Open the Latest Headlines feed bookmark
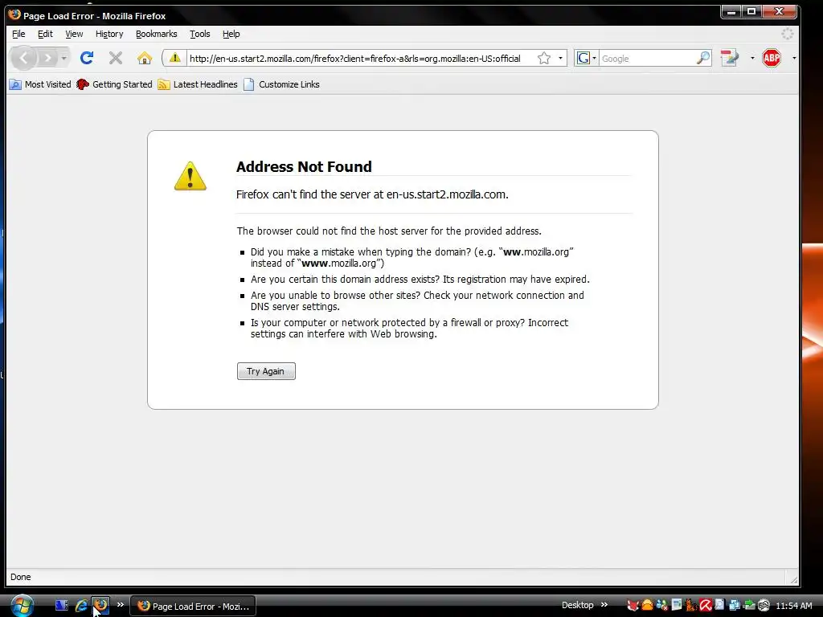The height and width of the screenshot is (617, 823). pyautogui.click(x=198, y=84)
